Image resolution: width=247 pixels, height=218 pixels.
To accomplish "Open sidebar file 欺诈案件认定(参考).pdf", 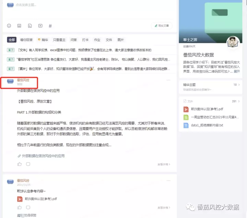I will (x=207, y=109).
